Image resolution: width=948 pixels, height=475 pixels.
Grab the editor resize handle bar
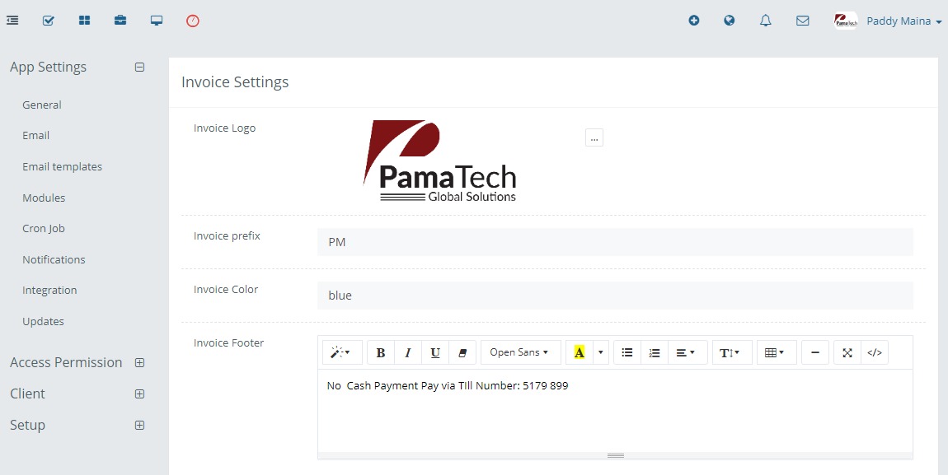[x=616, y=456]
